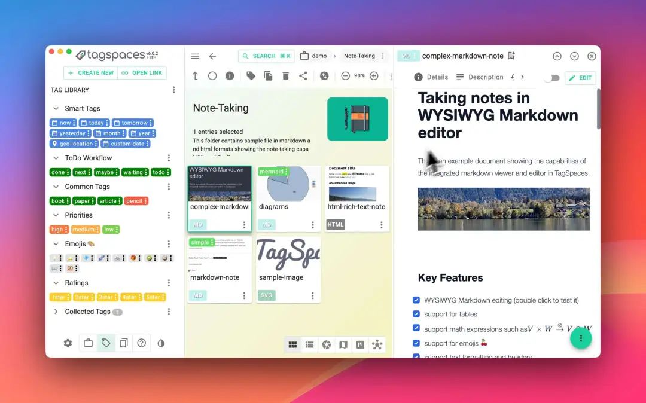646x403 pixels.
Task: Switch to the folder-viz graph perspective
Action: point(377,344)
